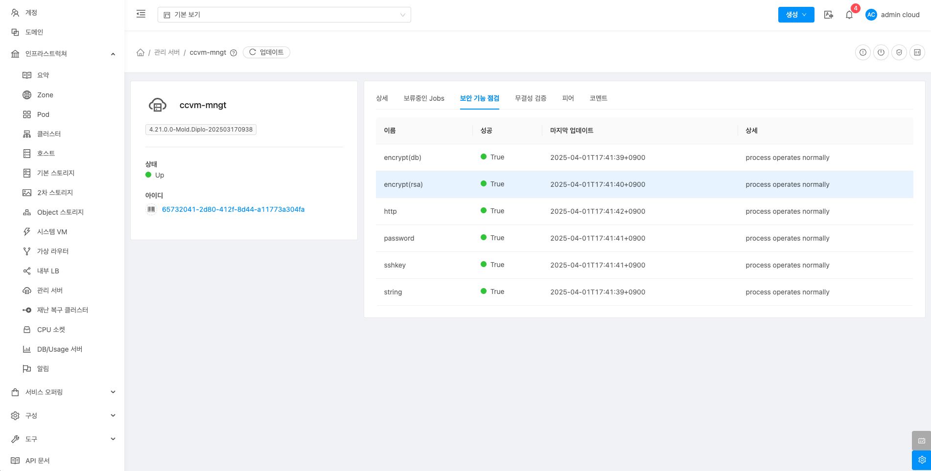Click the barcode icon next to ID
The image size is (931, 471).
(151, 209)
